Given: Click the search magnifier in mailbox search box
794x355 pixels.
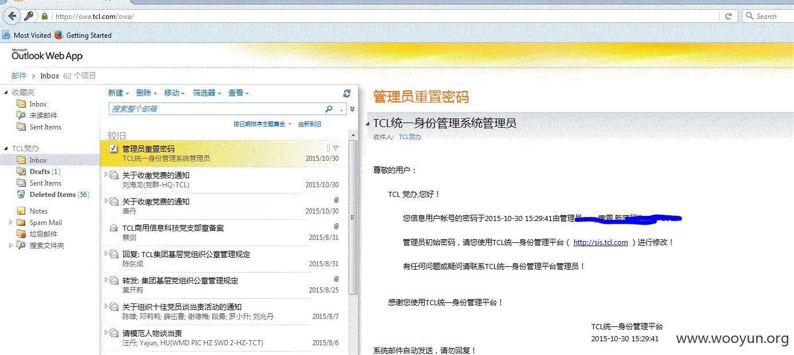Looking at the screenshot, I should pos(329,109).
